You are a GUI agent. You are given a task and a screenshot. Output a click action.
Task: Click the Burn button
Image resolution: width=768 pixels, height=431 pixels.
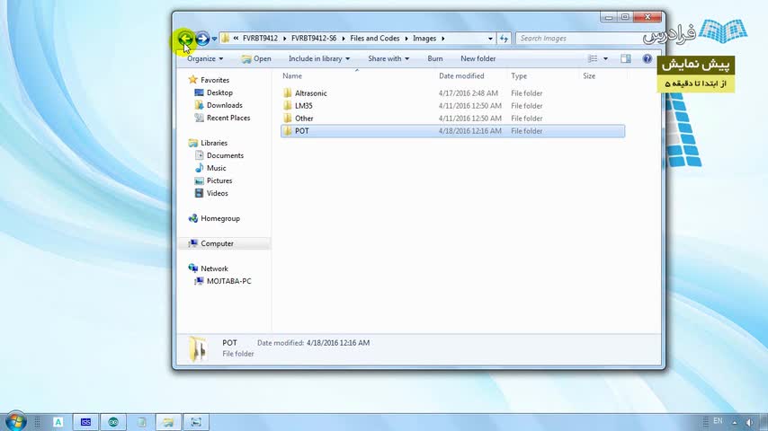coord(435,58)
